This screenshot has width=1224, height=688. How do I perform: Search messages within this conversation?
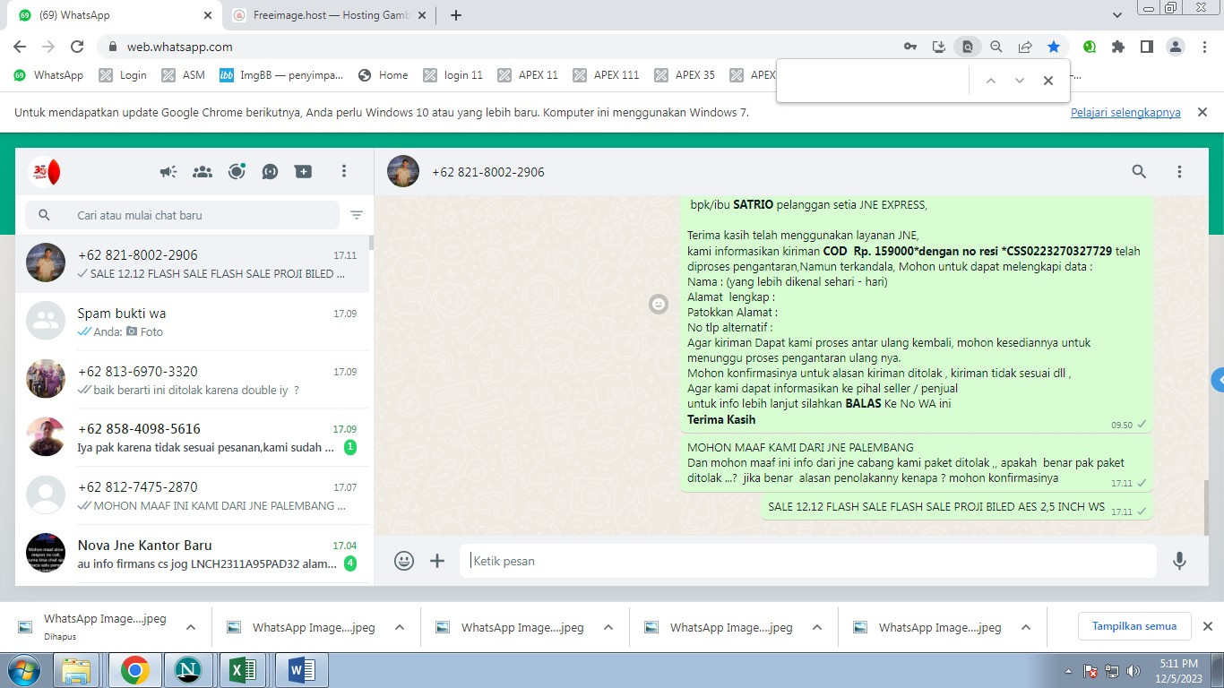tap(1139, 171)
